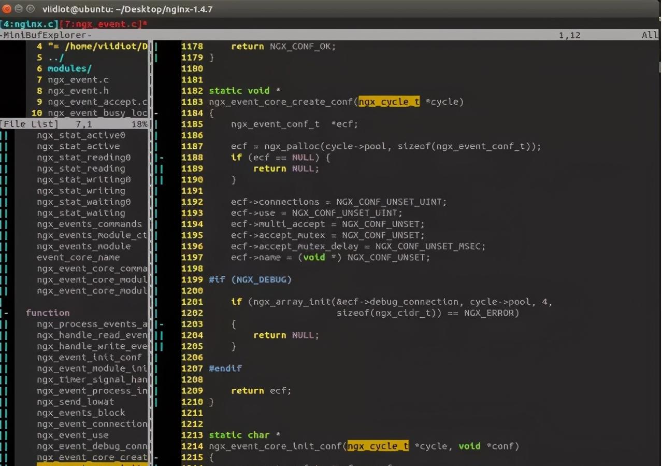Jump to ngx_events_commands tag
Screen dimensions: 662x466
tap(89, 224)
